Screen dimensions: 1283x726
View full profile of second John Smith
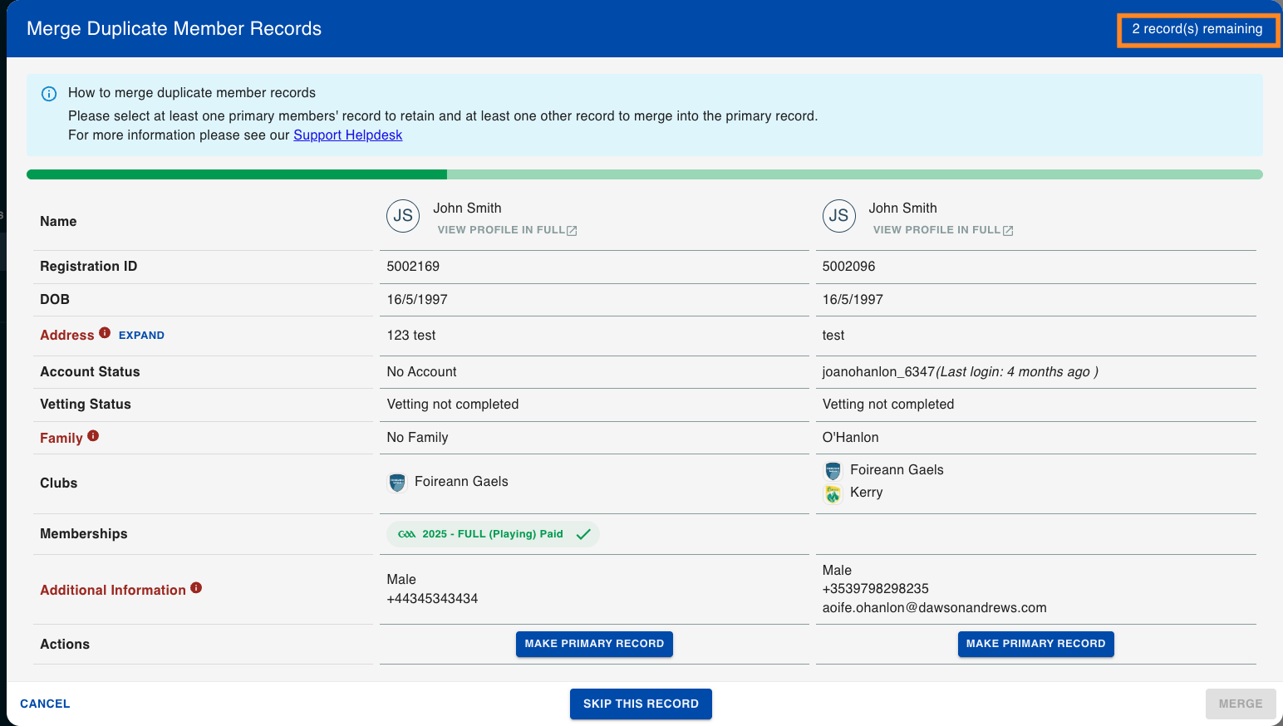pyautogui.click(x=943, y=230)
